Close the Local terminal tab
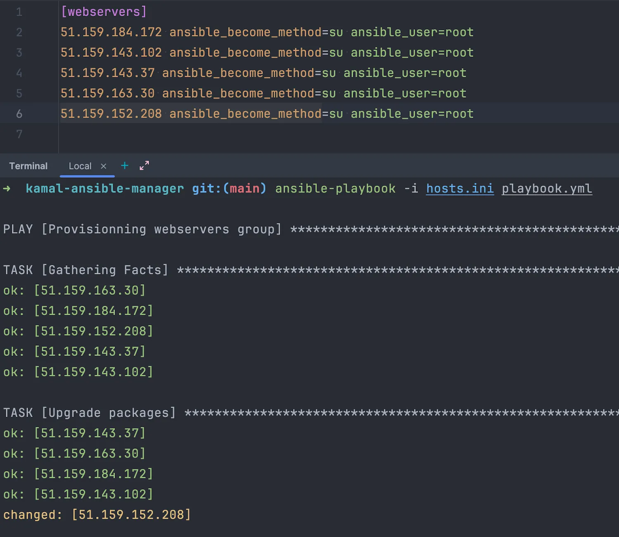 [x=104, y=166]
